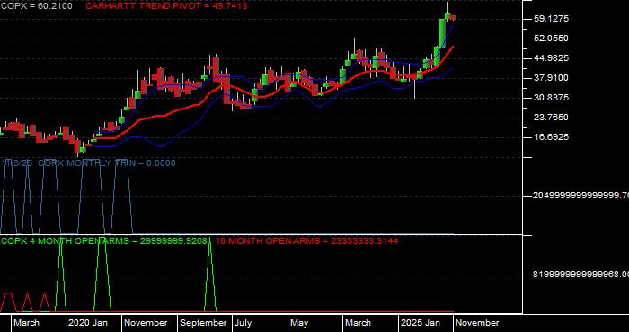The image size is (629, 332).
Task: Click the 23.7650 price axis value
Action: [x=551, y=118]
